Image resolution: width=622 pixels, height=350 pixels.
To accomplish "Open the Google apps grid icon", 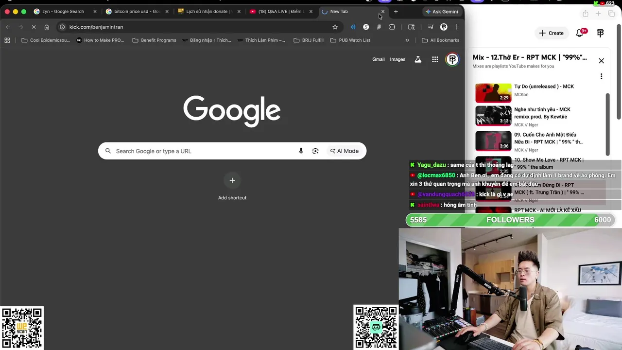I will (435, 59).
